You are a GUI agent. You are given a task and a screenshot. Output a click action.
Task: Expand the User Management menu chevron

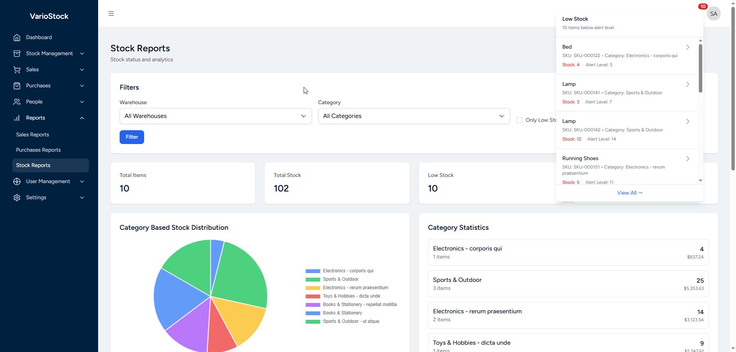pyautogui.click(x=82, y=182)
